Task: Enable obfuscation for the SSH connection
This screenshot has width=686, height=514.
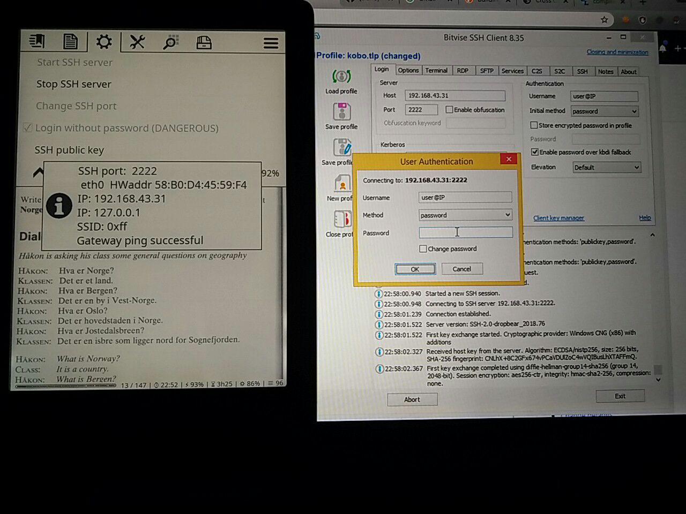Action: pyautogui.click(x=449, y=109)
